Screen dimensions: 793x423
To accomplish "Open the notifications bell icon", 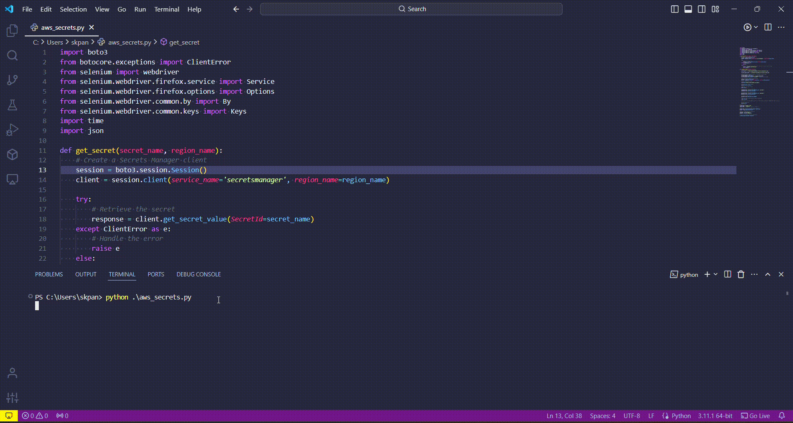I will [782, 416].
